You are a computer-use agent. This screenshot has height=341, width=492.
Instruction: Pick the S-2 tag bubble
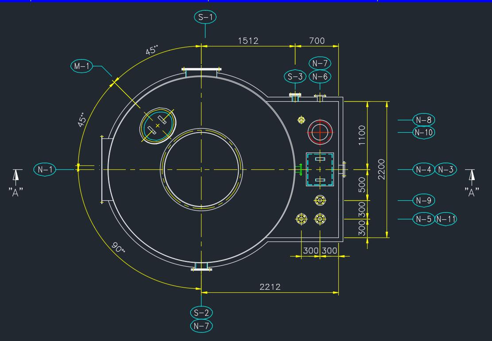(x=201, y=313)
